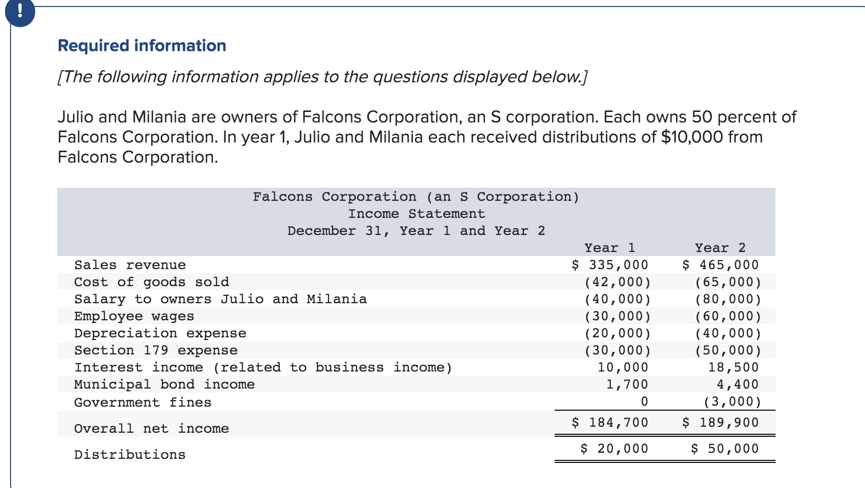
Task: Click the Year 1 column header
Action: coord(610,248)
